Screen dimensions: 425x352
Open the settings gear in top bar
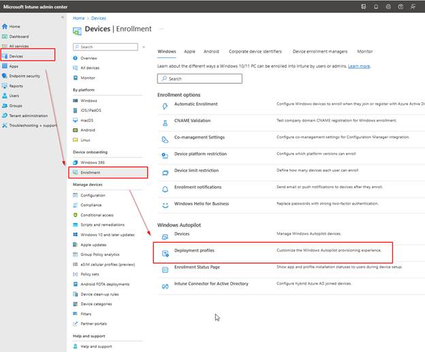[388, 7]
